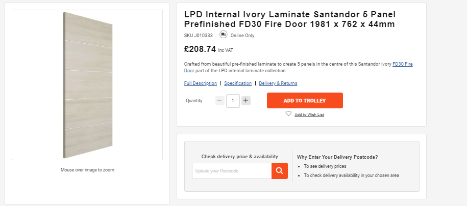The height and width of the screenshot is (206, 467).
Task: Increase quantity with the plus button
Action: click(x=245, y=101)
